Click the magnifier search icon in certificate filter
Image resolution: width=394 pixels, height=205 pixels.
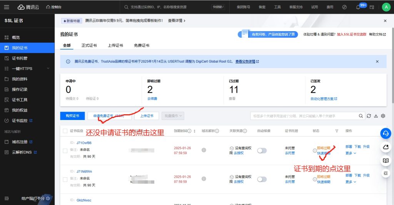[x=361, y=116]
